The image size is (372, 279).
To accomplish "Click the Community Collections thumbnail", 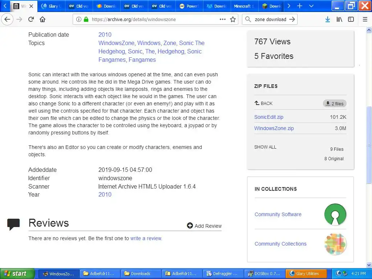I will tap(335, 244).
